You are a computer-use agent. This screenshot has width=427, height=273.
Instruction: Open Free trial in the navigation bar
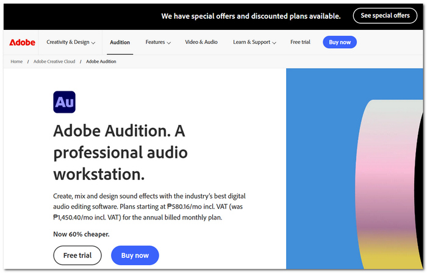[300, 42]
